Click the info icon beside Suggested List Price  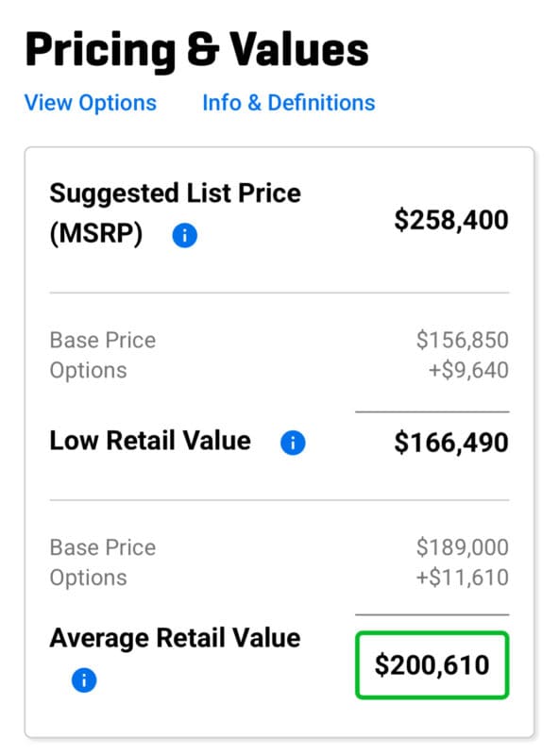coord(184,235)
